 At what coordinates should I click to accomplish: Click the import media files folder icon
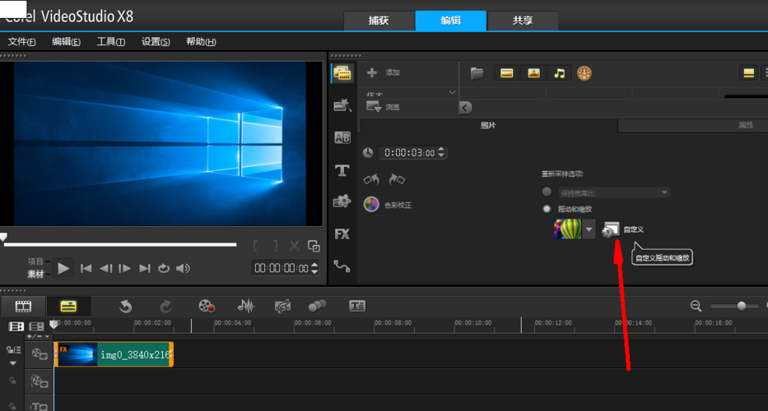(477, 73)
